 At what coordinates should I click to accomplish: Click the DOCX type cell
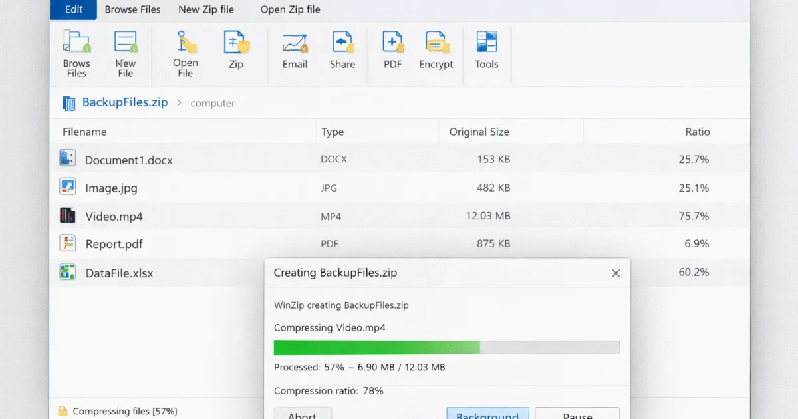tap(334, 160)
